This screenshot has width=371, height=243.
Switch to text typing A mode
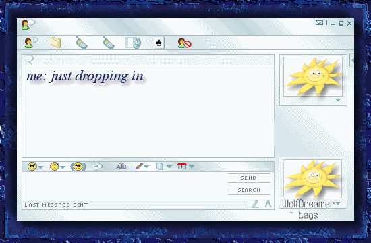point(268,204)
